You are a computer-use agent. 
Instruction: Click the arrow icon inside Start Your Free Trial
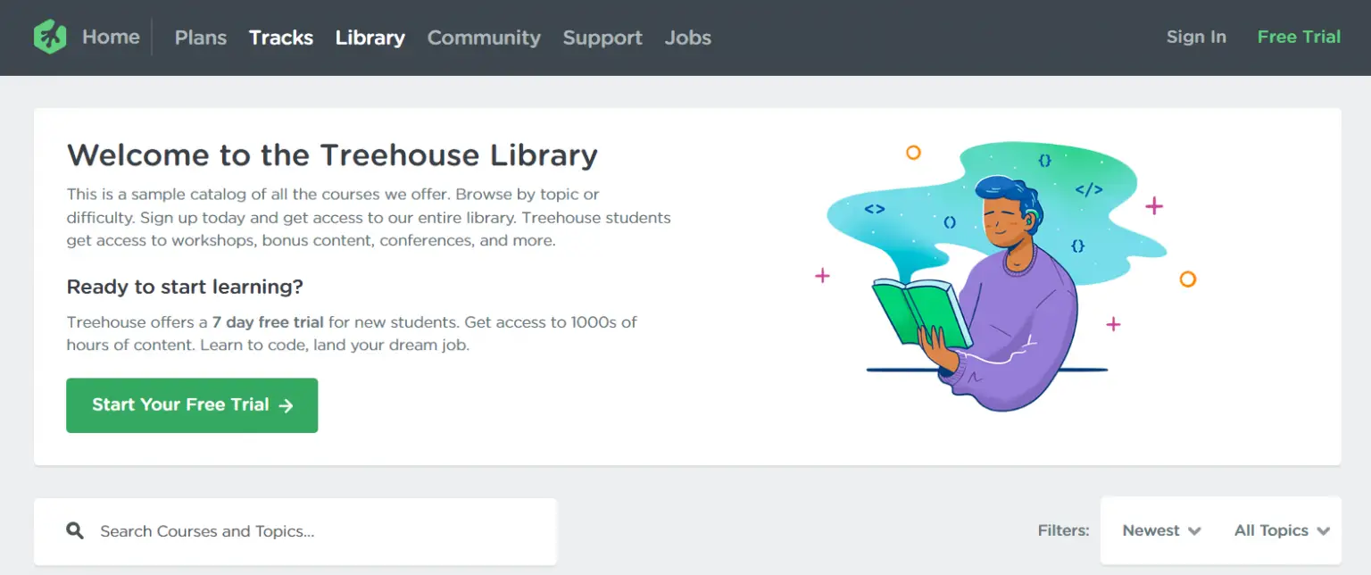[x=285, y=405]
